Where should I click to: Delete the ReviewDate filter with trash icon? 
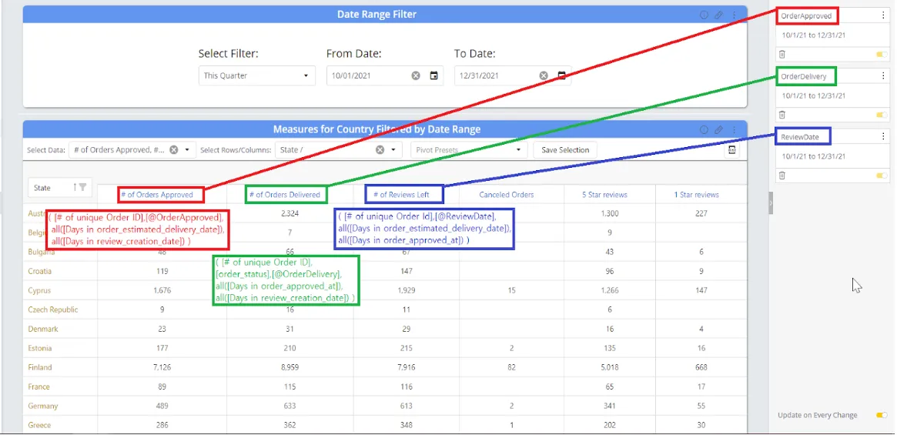click(x=782, y=175)
